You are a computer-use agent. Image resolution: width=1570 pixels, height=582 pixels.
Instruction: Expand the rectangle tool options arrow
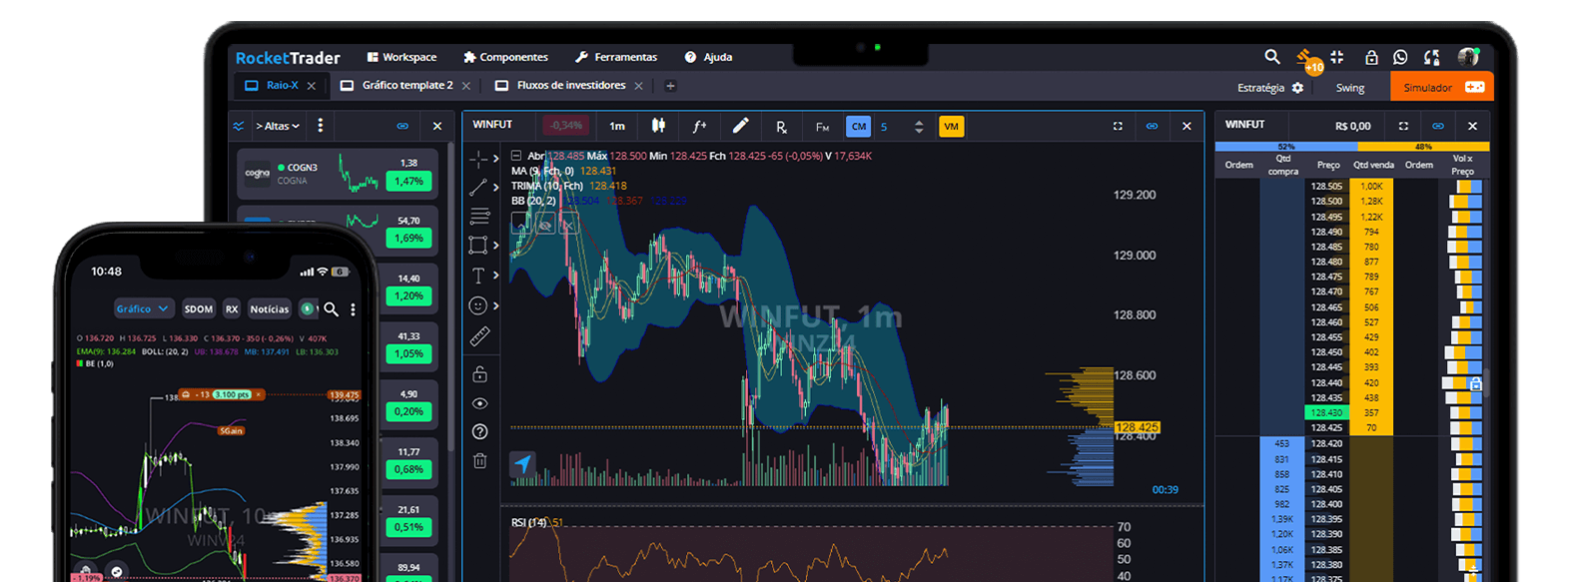coord(495,245)
